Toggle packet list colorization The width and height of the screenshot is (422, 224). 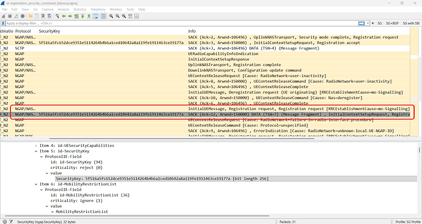pos(103,16)
